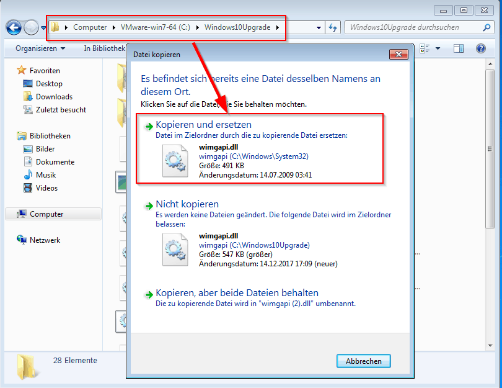The height and width of the screenshot is (388, 502).
Task: Expand the arrow after Windows10Upgrade breadcrumb
Action: (278, 27)
